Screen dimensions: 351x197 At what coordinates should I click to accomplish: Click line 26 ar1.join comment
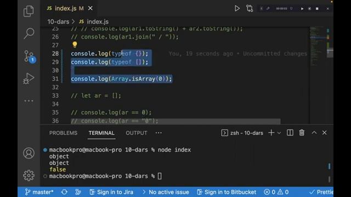[124, 37]
